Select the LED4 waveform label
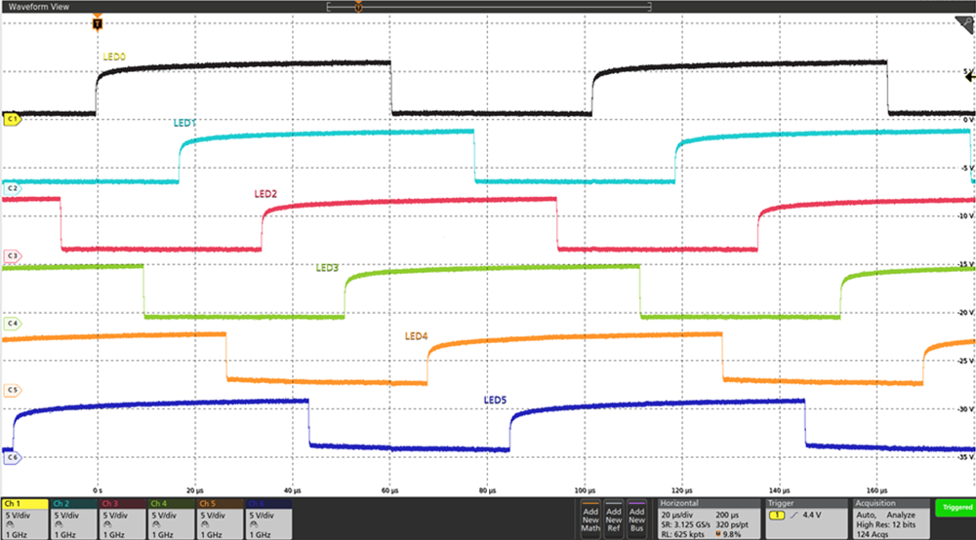This screenshot has width=976, height=540. pos(417,336)
